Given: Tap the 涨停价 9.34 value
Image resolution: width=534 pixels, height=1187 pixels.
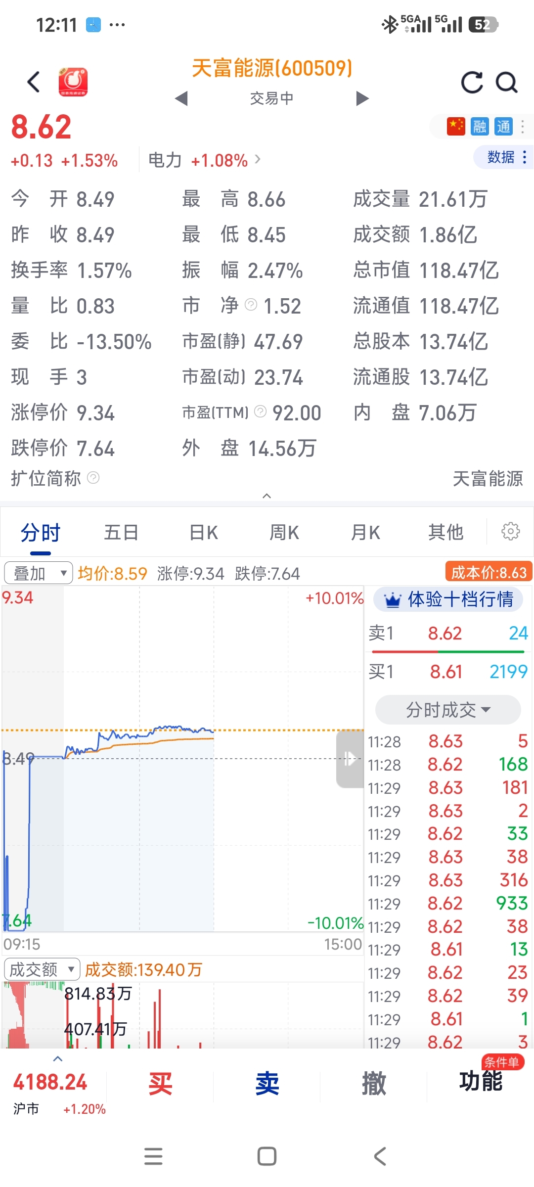Looking at the screenshot, I should [95, 413].
